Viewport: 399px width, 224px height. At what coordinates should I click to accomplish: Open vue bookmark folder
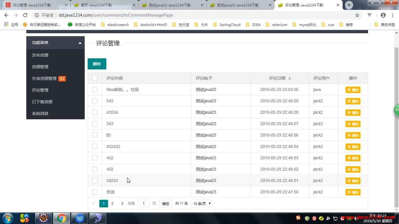(x=328, y=24)
